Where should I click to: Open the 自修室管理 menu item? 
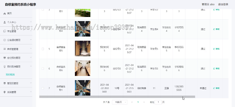click(16, 49)
